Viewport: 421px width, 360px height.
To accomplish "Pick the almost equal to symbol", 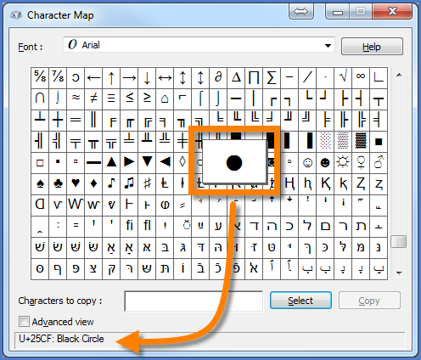I will pyautogui.click(x=76, y=98).
